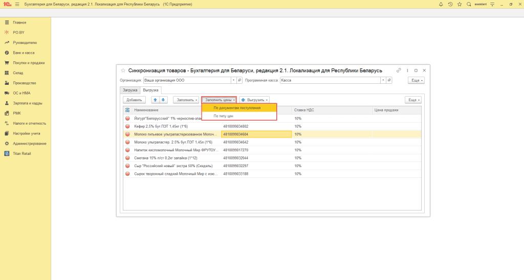Image resolution: width=524 pixels, height=280 pixels.
Task: Open the Покупки и продажи section
Action: [29, 63]
